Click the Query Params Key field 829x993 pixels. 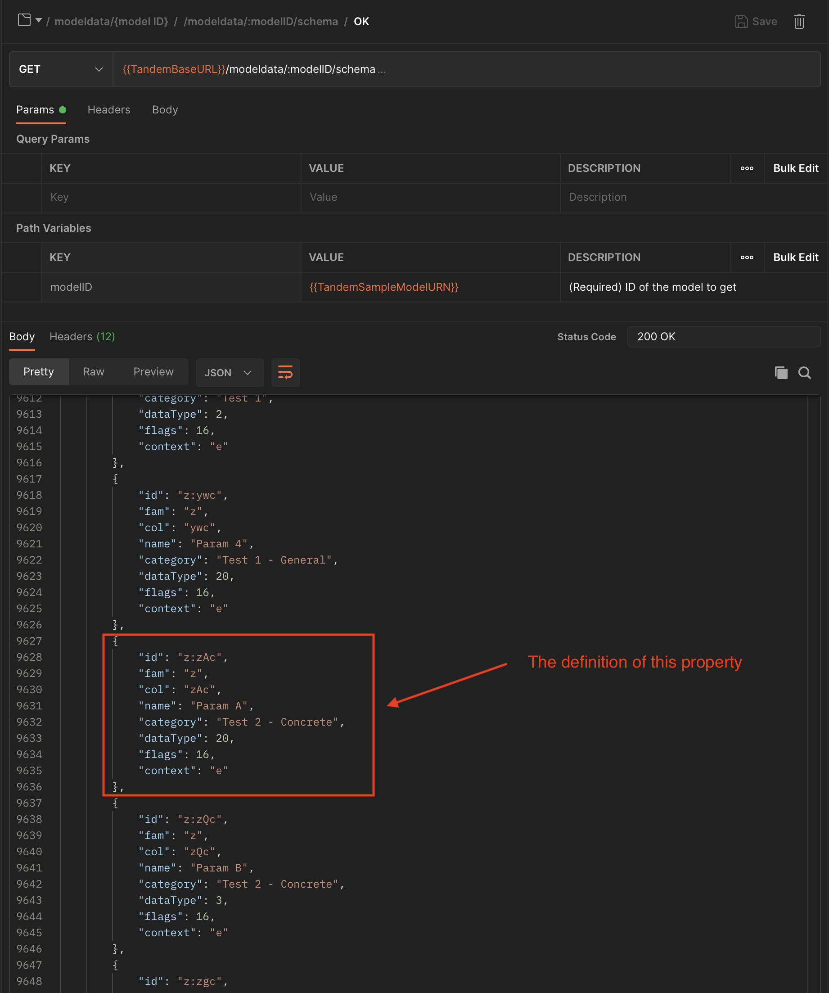click(171, 197)
